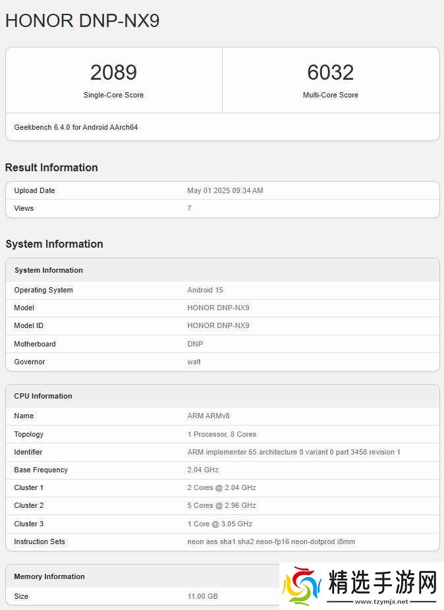Click the Cluster 3 row value
This screenshot has height=610, width=444.
pyautogui.click(x=220, y=524)
